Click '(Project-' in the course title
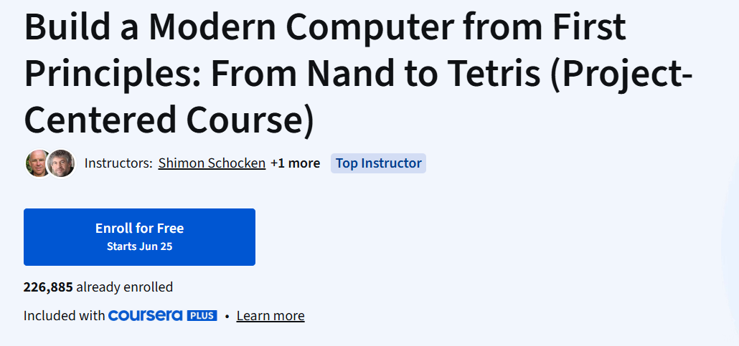 (x=621, y=75)
